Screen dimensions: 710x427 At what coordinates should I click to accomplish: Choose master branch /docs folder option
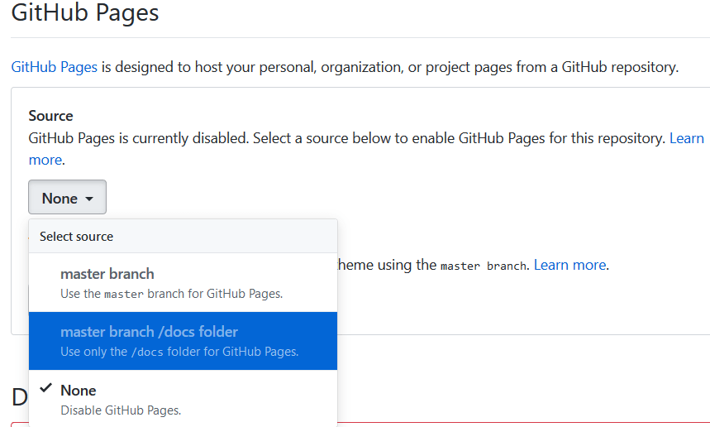pyautogui.click(x=149, y=332)
